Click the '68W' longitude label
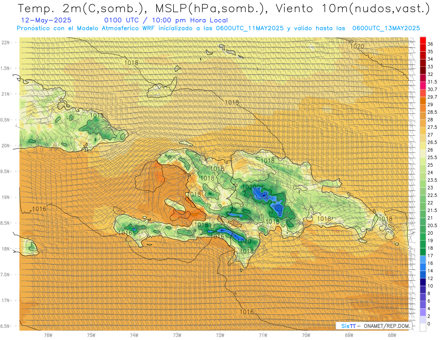This screenshot has width=440, height=340. coord(392,335)
